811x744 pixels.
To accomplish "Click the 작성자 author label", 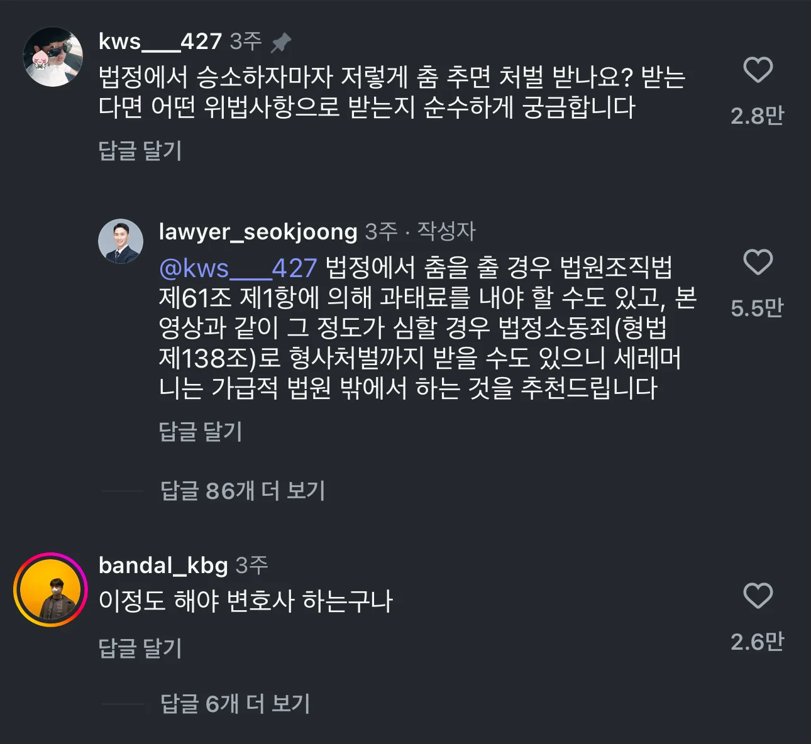I will point(446,231).
